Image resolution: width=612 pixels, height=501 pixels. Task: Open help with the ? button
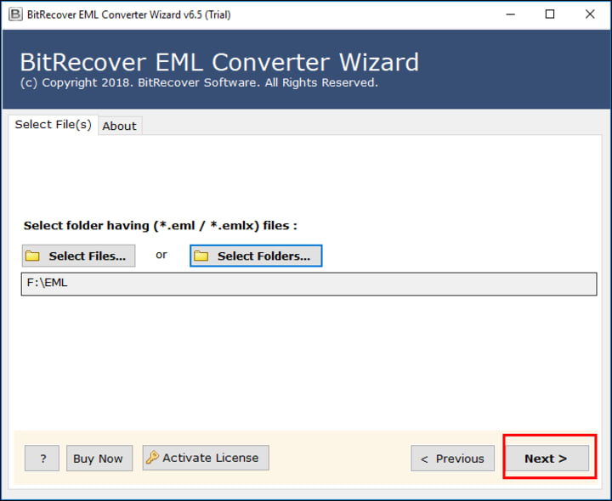tap(42, 458)
